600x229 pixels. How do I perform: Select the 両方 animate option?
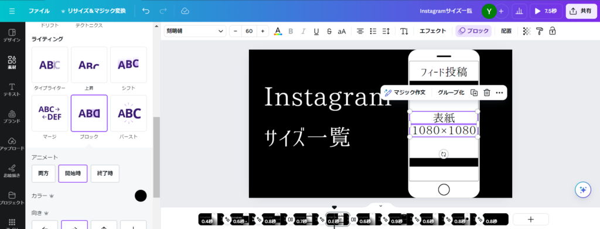click(x=43, y=173)
